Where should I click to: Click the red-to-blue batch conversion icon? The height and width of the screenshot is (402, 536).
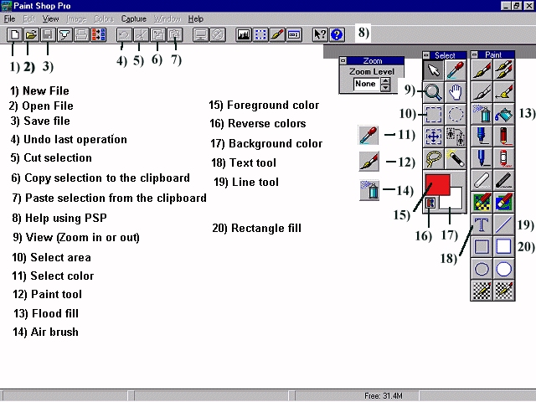click(x=99, y=34)
